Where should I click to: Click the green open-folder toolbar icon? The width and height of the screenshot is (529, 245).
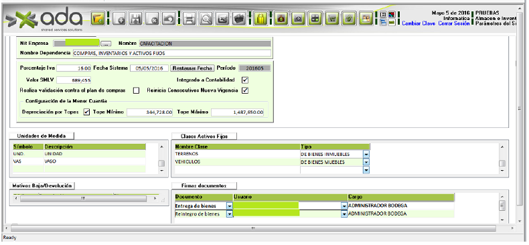(x=98, y=19)
